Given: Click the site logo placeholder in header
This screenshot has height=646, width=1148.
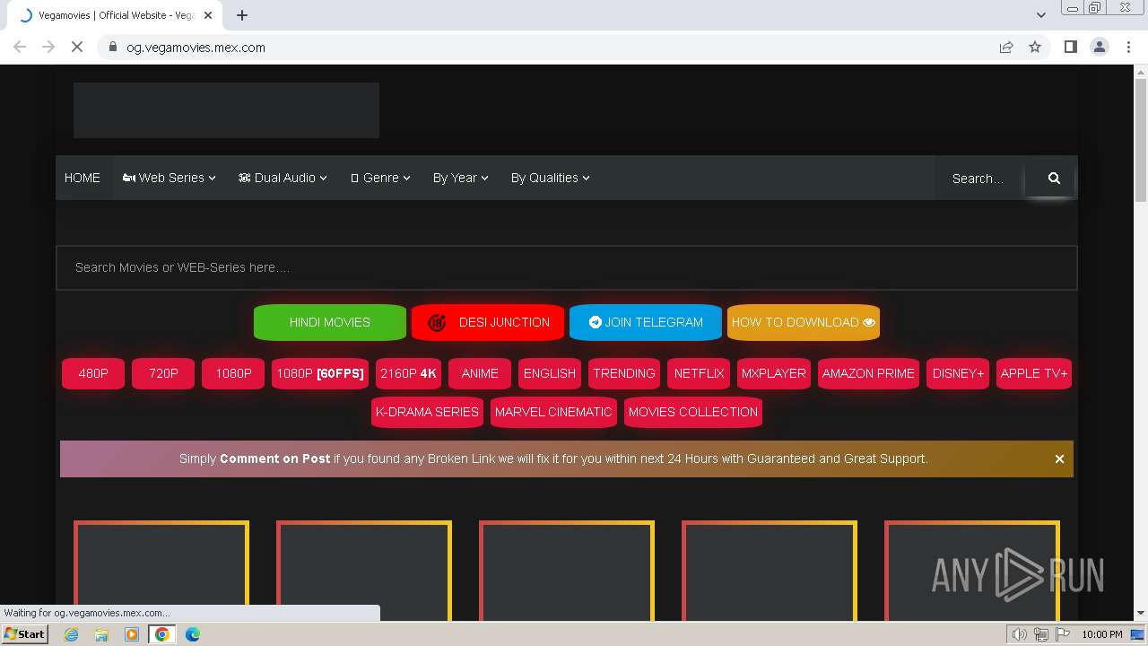Looking at the screenshot, I should (x=226, y=110).
